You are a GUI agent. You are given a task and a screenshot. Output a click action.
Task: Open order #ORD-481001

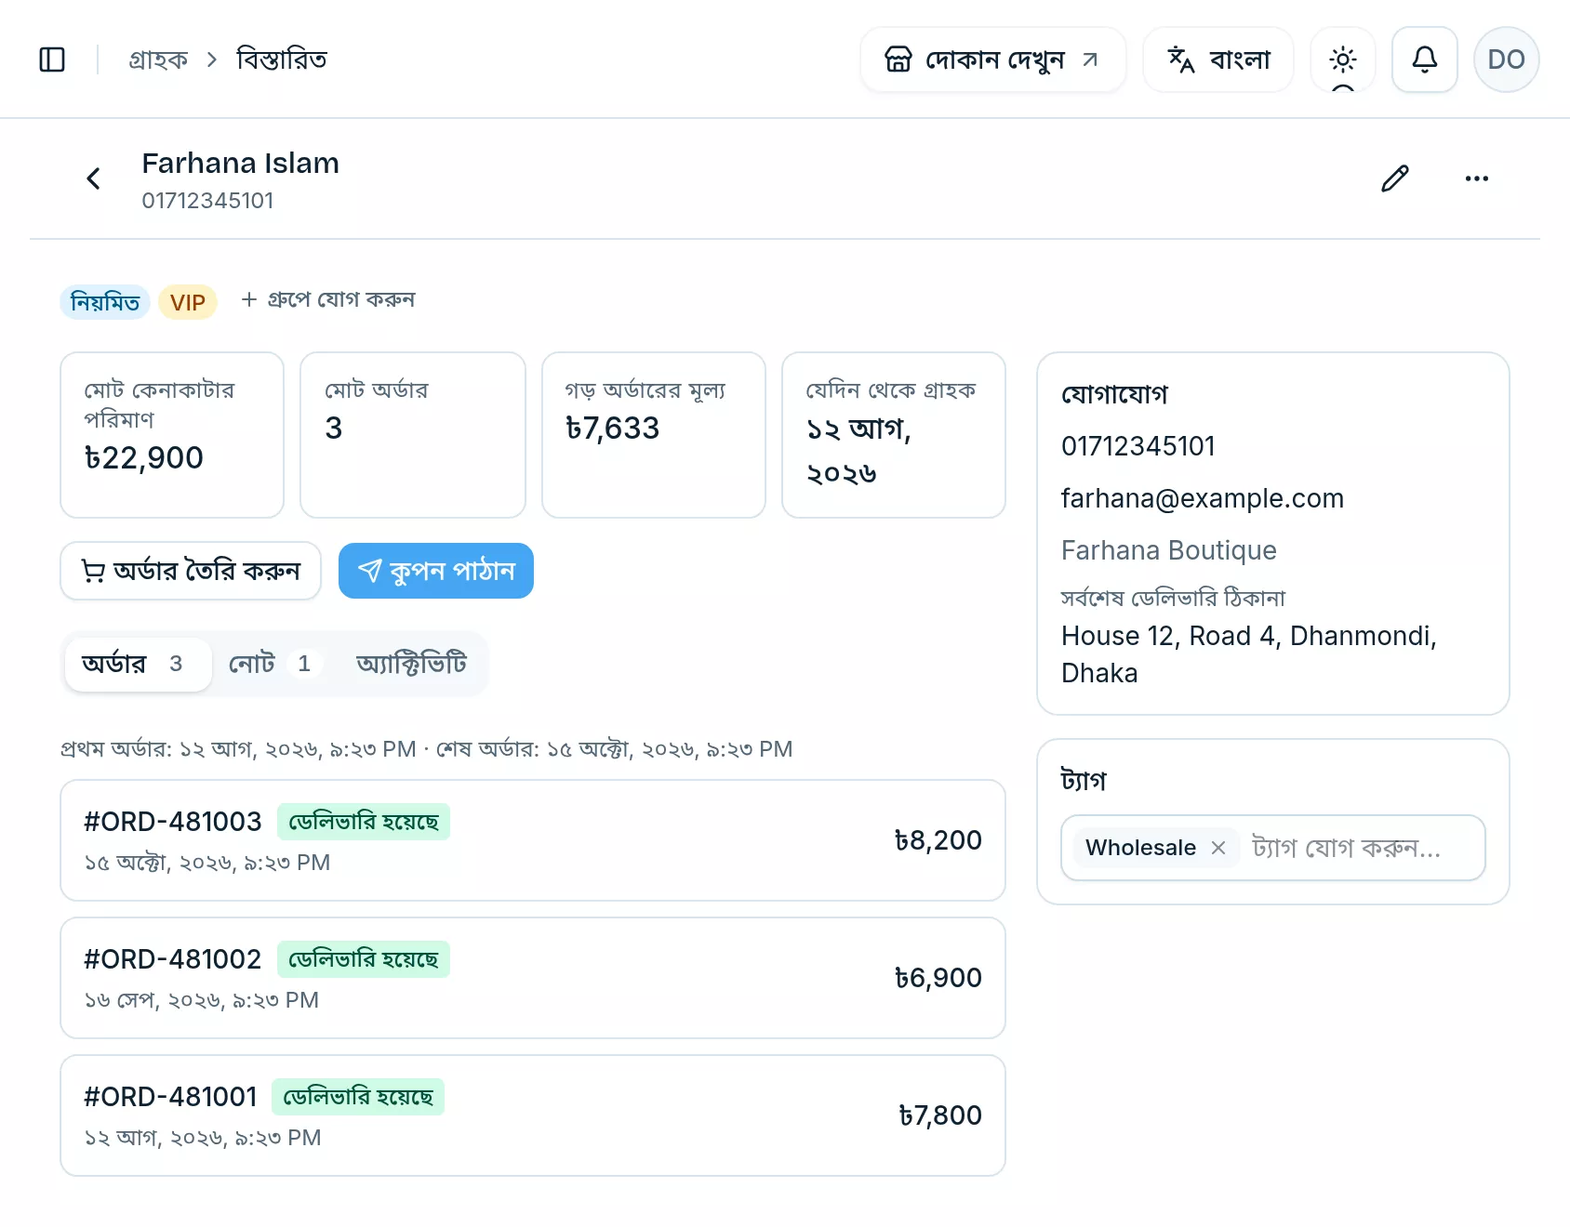[533, 1115]
